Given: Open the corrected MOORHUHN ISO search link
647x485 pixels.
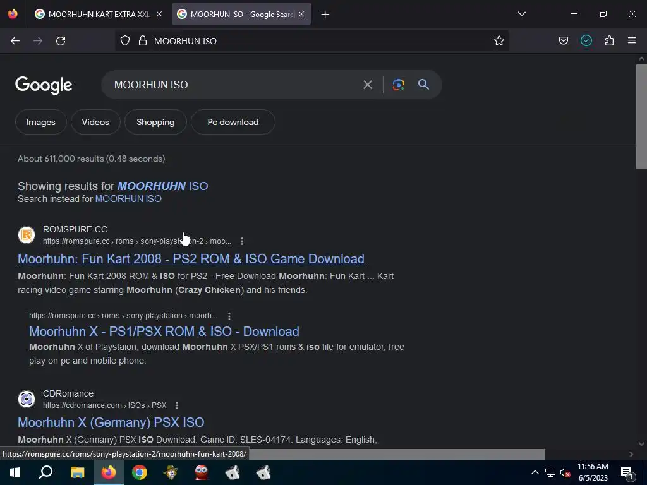Looking at the screenshot, I should [x=162, y=186].
